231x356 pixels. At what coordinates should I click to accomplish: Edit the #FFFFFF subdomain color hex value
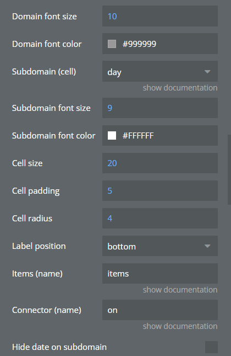click(x=138, y=136)
